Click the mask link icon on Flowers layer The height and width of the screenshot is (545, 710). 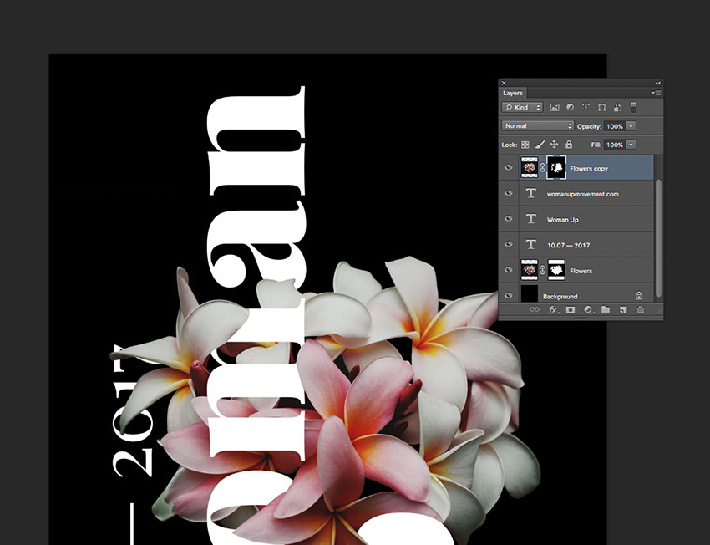[x=542, y=271]
